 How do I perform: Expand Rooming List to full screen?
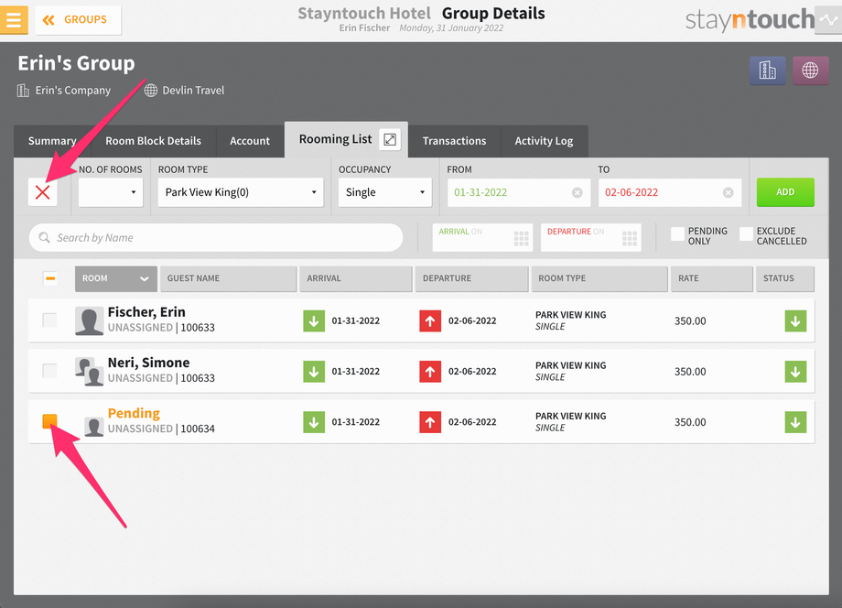pos(390,140)
